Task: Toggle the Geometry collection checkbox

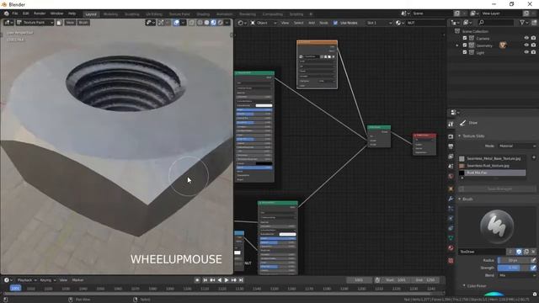Action: coord(465,45)
